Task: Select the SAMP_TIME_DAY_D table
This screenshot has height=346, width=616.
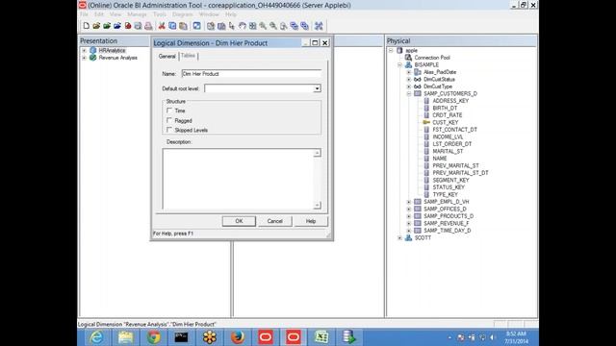Action: [x=447, y=231]
